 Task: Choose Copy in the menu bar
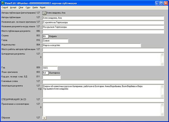click(28, 8)
